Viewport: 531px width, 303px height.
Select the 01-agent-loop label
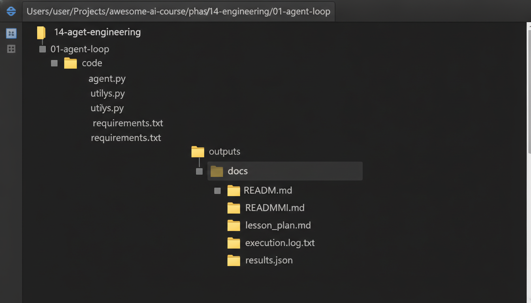pyautogui.click(x=80, y=49)
